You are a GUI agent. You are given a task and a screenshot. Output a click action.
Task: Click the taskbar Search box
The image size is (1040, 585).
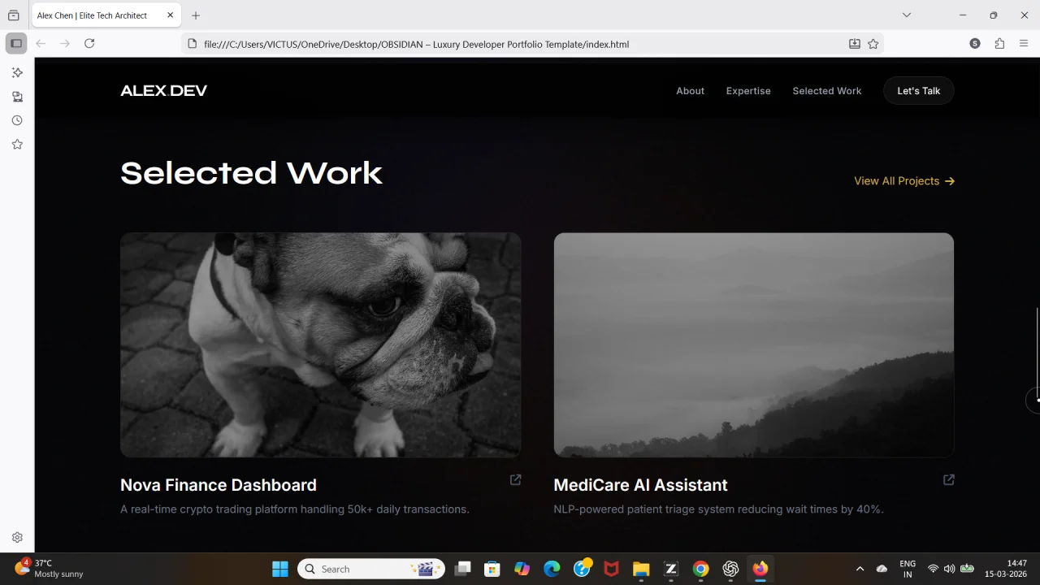coord(371,569)
